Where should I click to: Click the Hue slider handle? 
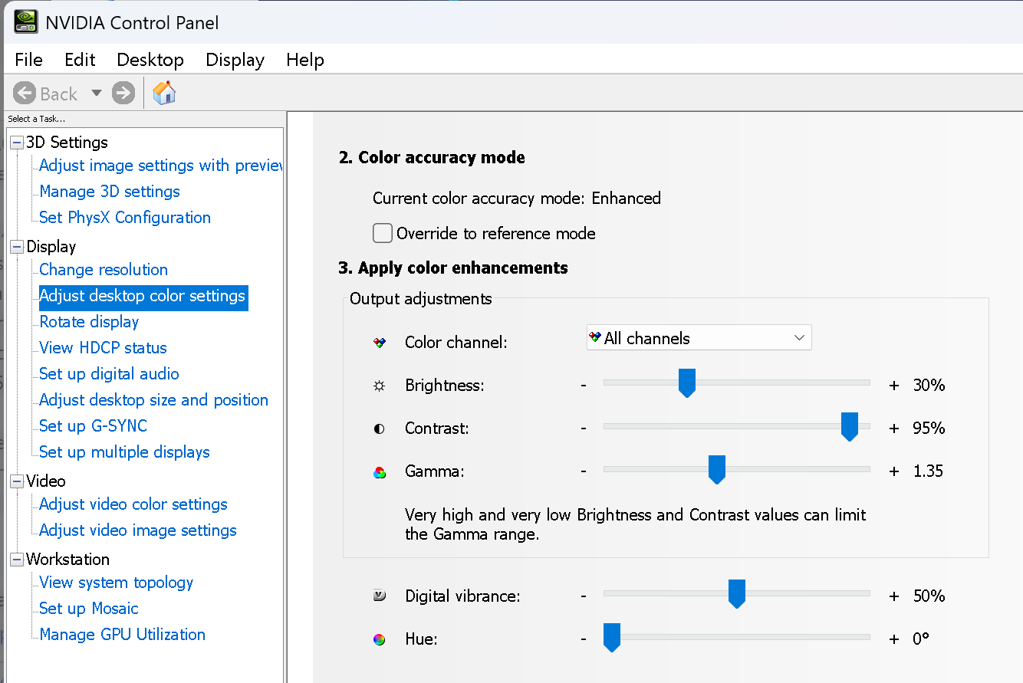click(x=612, y=637)
